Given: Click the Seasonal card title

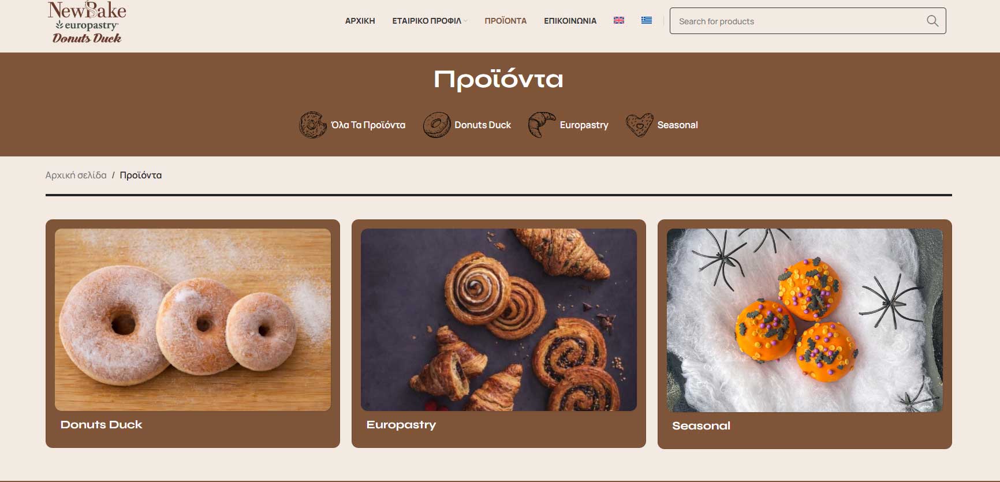Looking at the screenshot, I should pyautogui.click(x=701, y=426).
